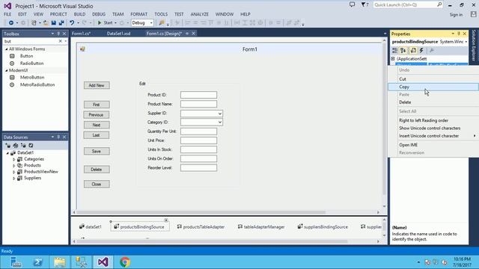Collapse the ModernUI toolbox group
The image size is (479, 269).
pyautogui.click(x=7, y=70)
